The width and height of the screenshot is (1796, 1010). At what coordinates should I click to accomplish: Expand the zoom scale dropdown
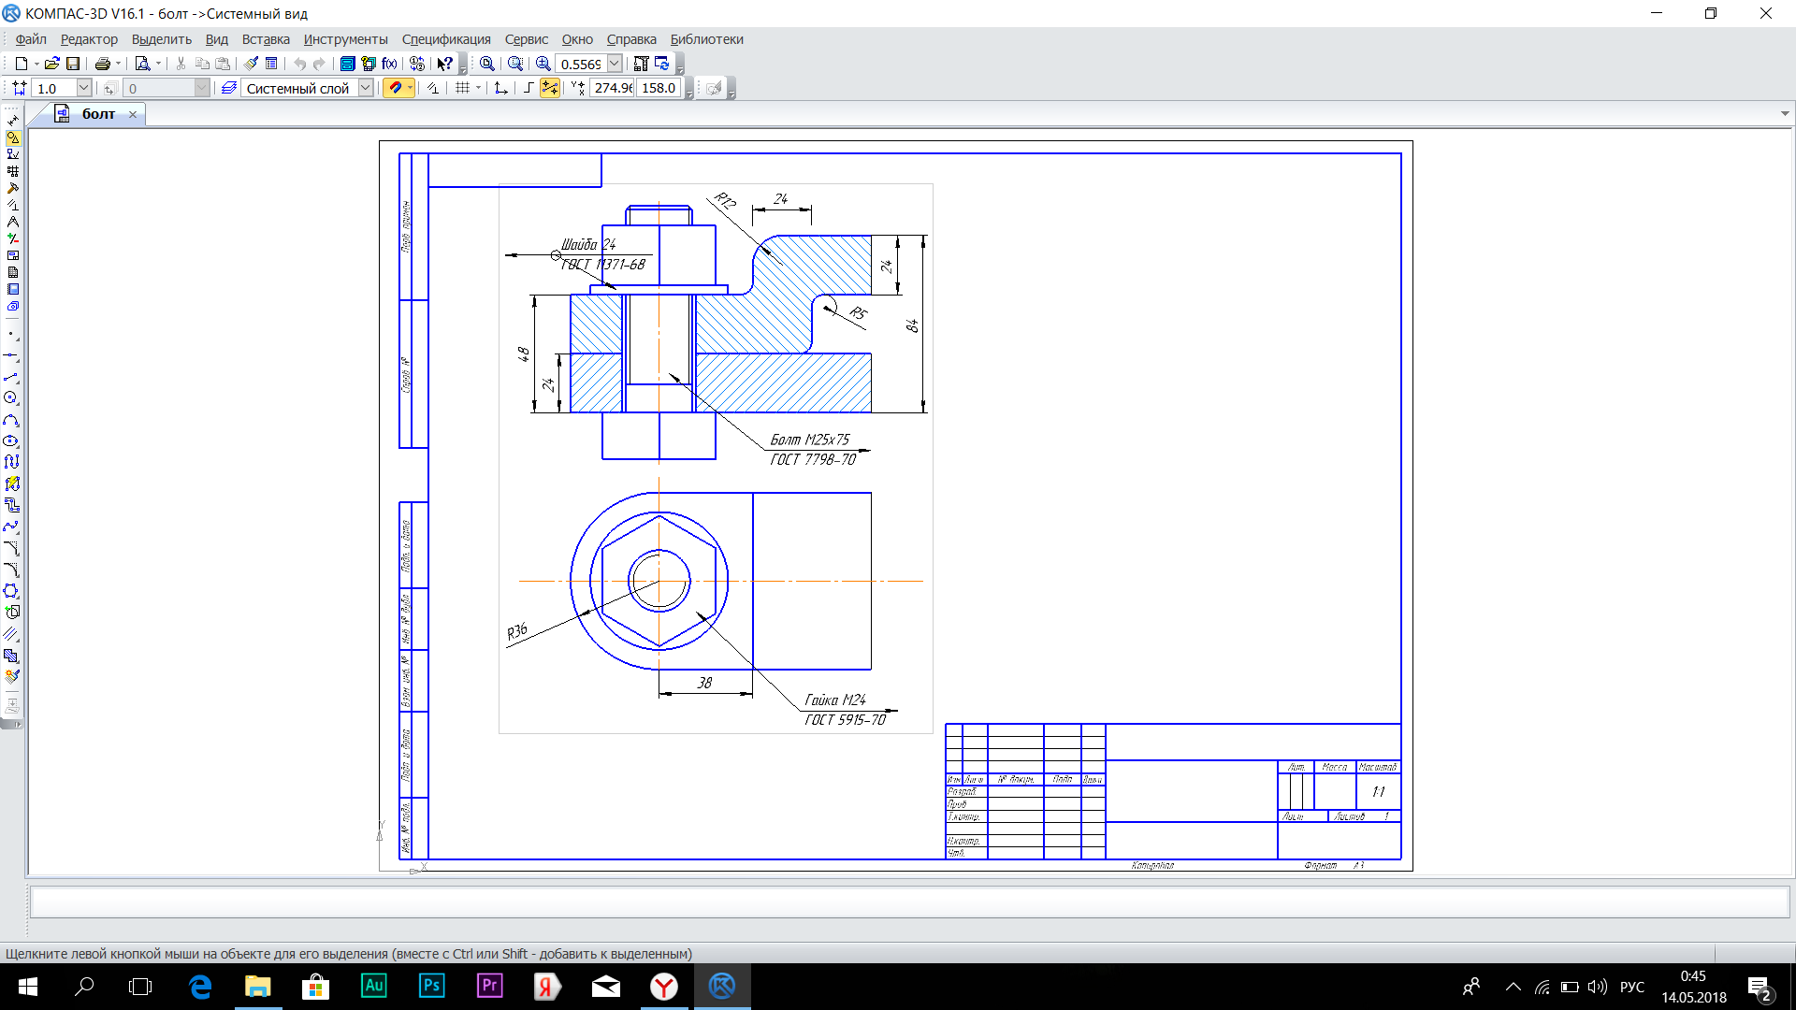pyautogui.click(x=615, y=64)
